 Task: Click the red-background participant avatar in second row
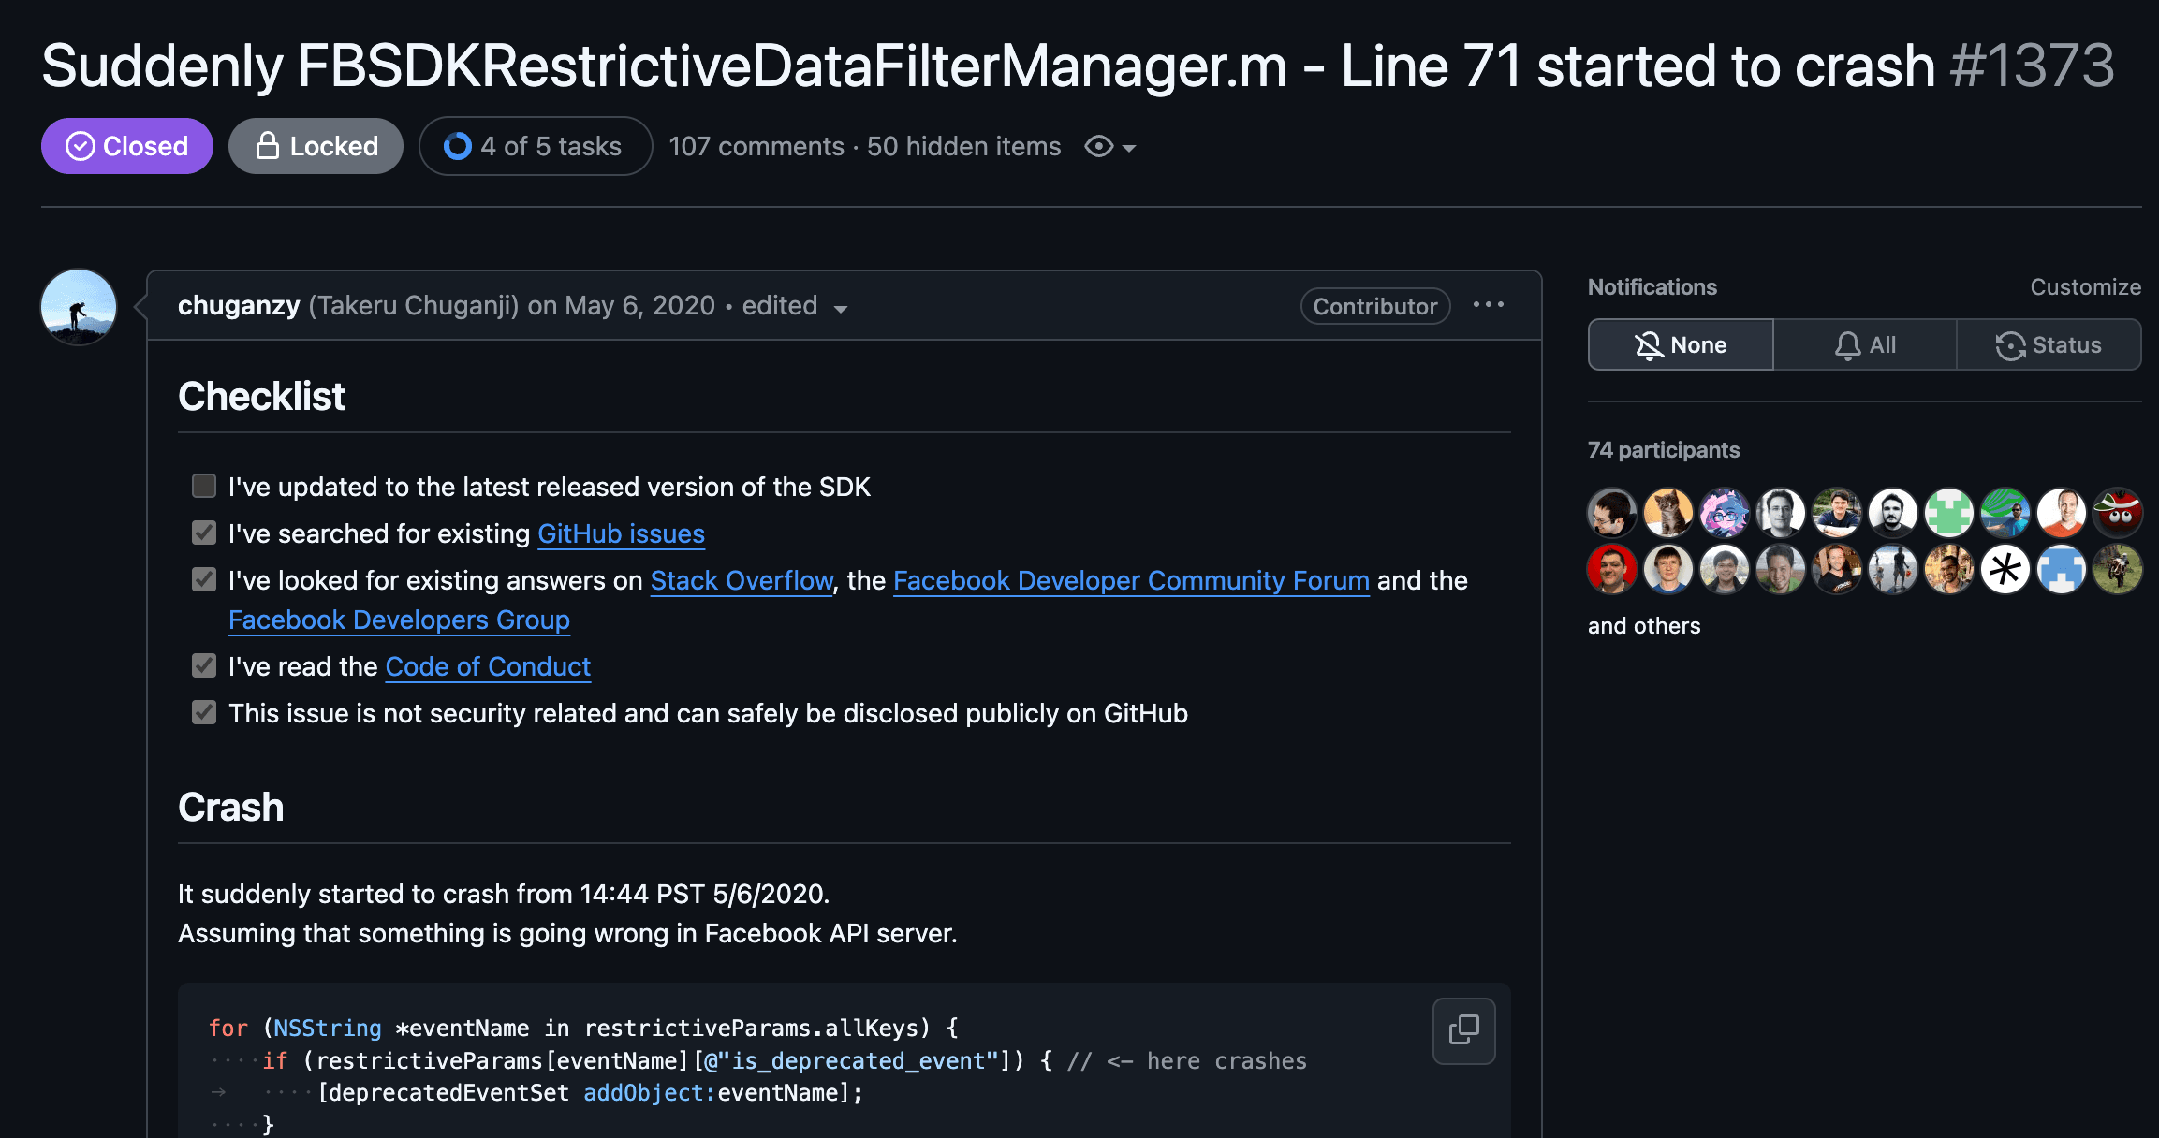(1612, 569)
